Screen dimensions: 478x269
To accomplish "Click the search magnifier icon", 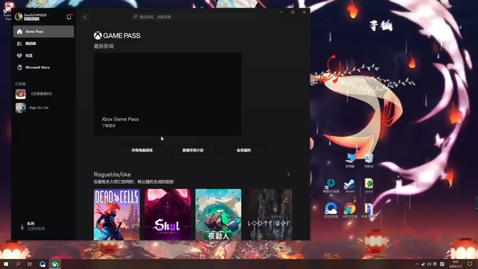I will tap(136, 17).
